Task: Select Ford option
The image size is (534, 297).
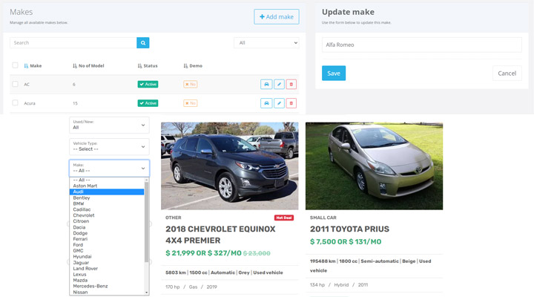Action: coord(107,244)
